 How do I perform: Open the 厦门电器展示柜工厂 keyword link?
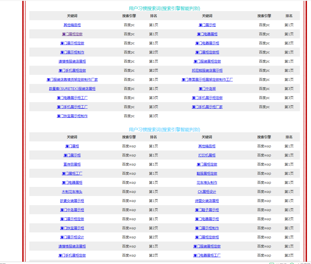click(x=72, y=98)
